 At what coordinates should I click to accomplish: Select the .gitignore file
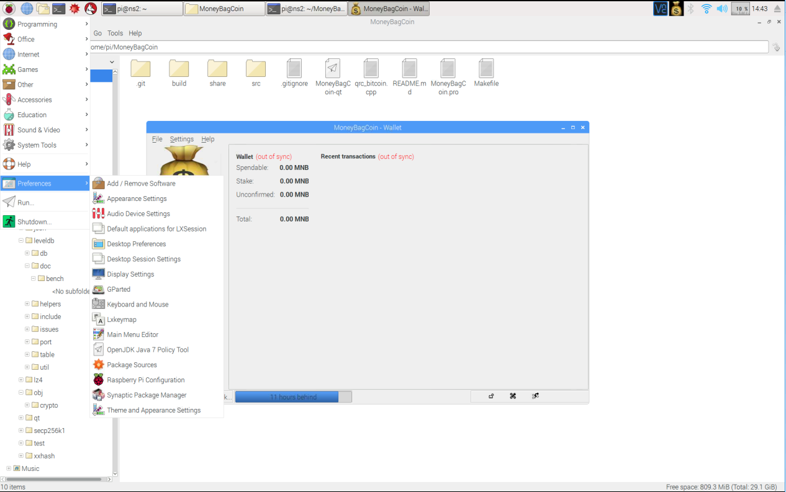pos(294,73)
